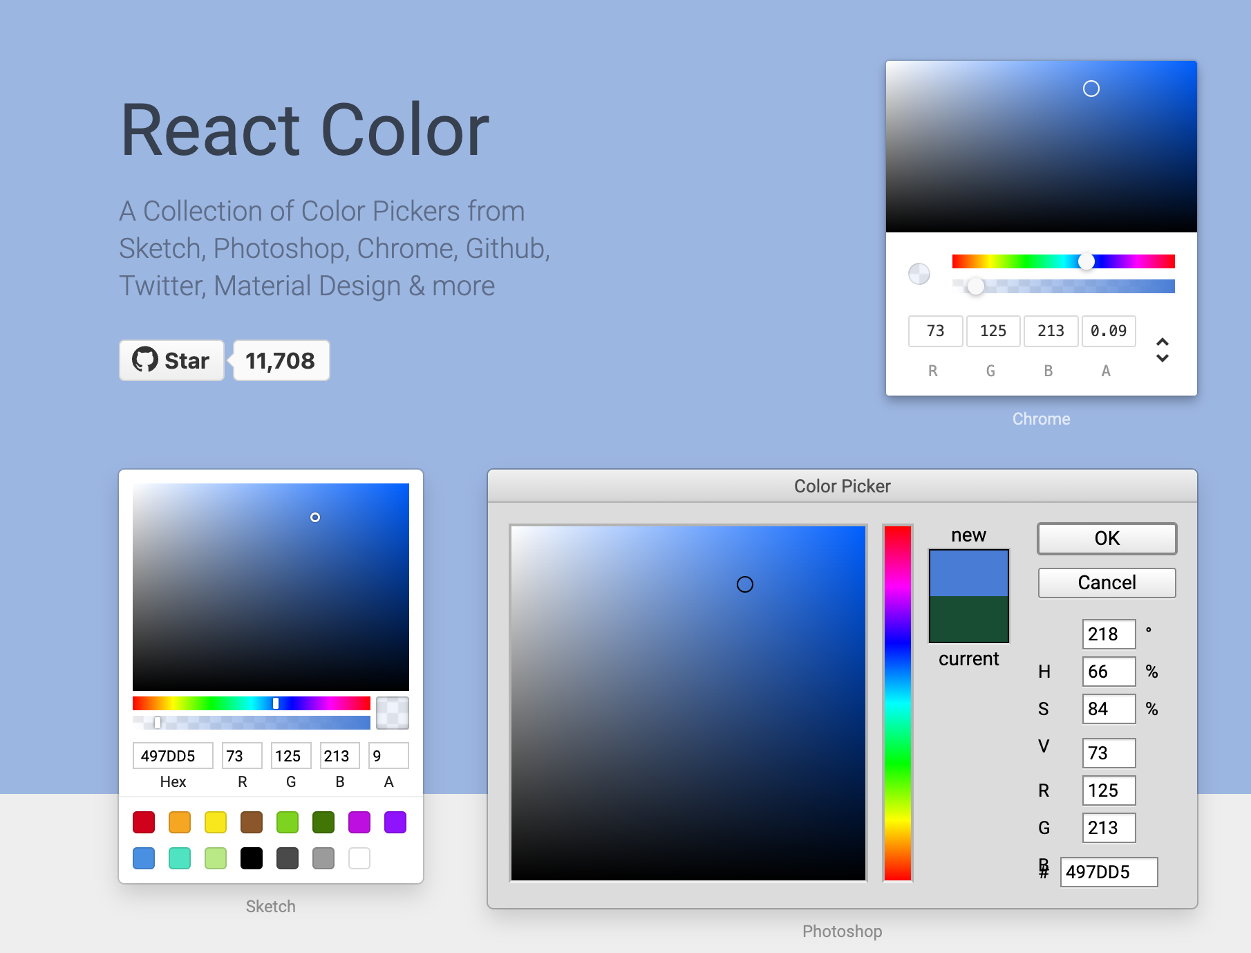Viewport: 1251px width, 953px height.
Task: Select the white preset swatch in Sketch
Action: pos(359,858)
